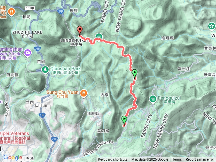The image size is (216, 162).
Task: Open the Qianshan Park tree icon
Action: [x=45, y=70]
